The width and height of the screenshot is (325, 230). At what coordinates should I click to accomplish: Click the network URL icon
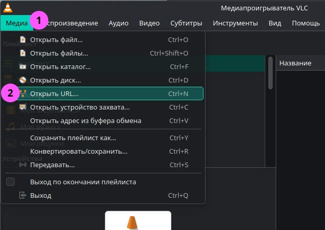[x=22, y=93]
